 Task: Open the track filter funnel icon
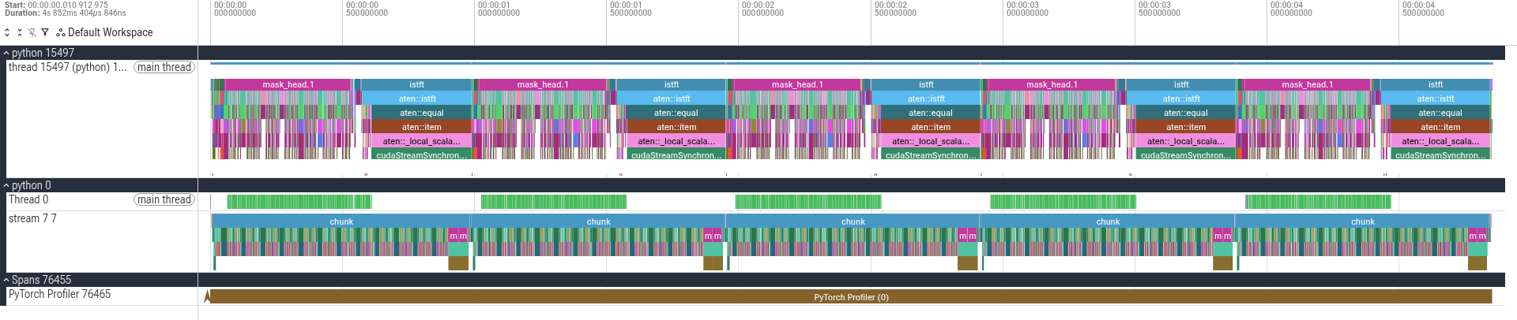coord(45,32)
